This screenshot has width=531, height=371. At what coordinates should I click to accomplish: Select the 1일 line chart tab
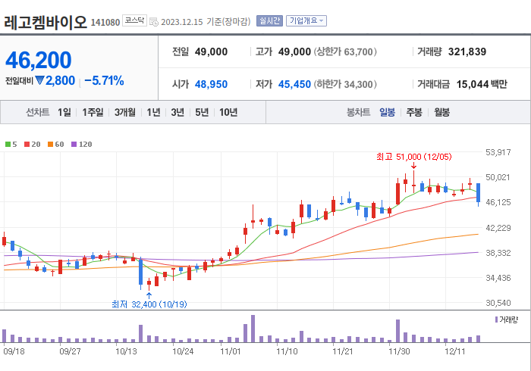pyautogui.click(x=64, y=112)
